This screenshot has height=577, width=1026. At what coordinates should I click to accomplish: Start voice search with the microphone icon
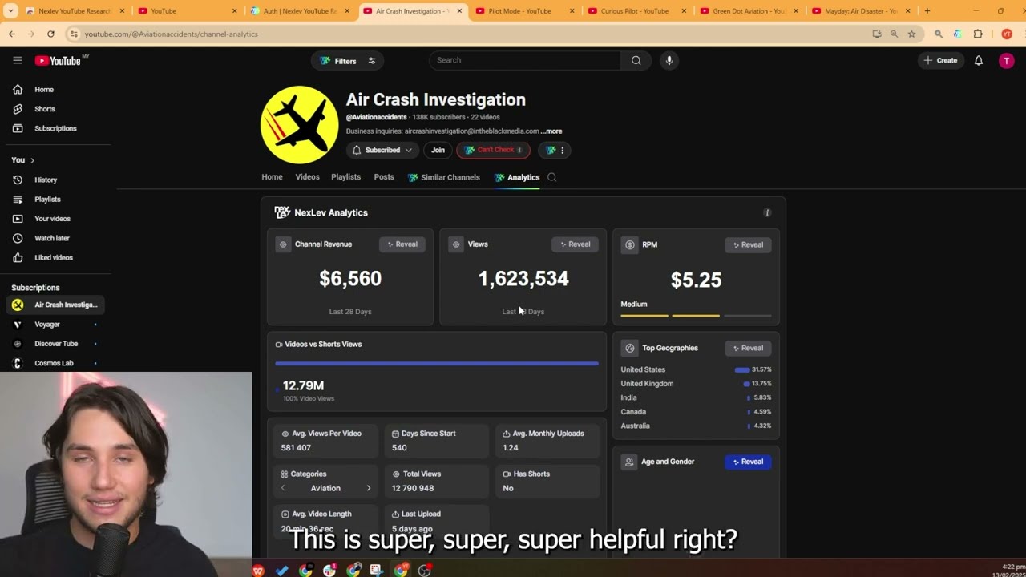click(669, 60)
